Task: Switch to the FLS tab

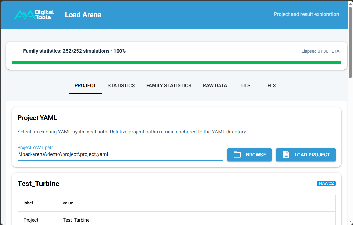Action: pos(271,86)
